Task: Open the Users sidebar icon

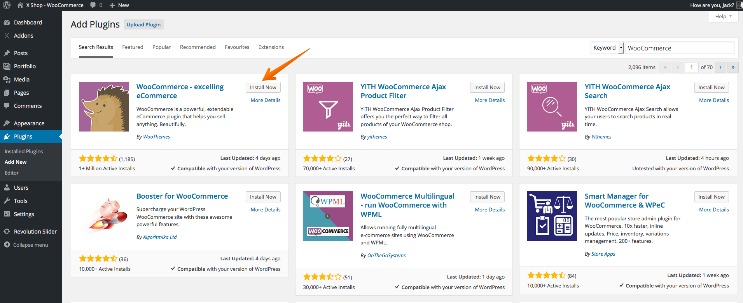Action: [7, 188]
